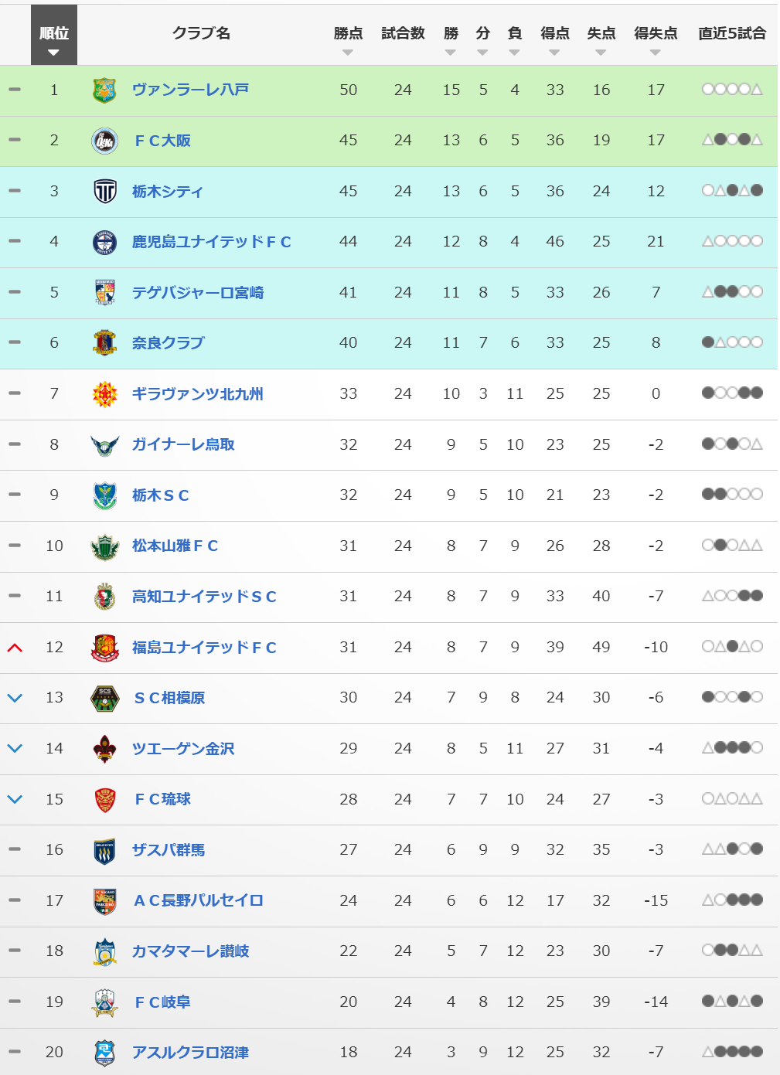Click the FC Osaka club crest icon
This screenshot has width=780, height=1075.
click(x=104, y=141)
